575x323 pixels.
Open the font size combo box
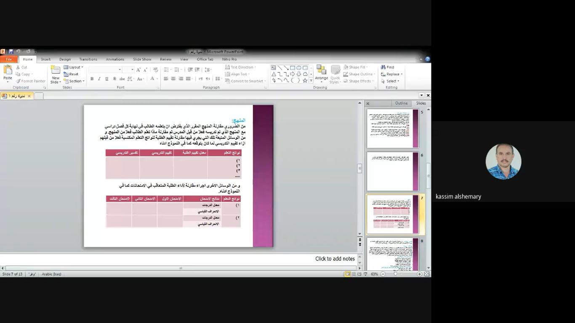129,70
